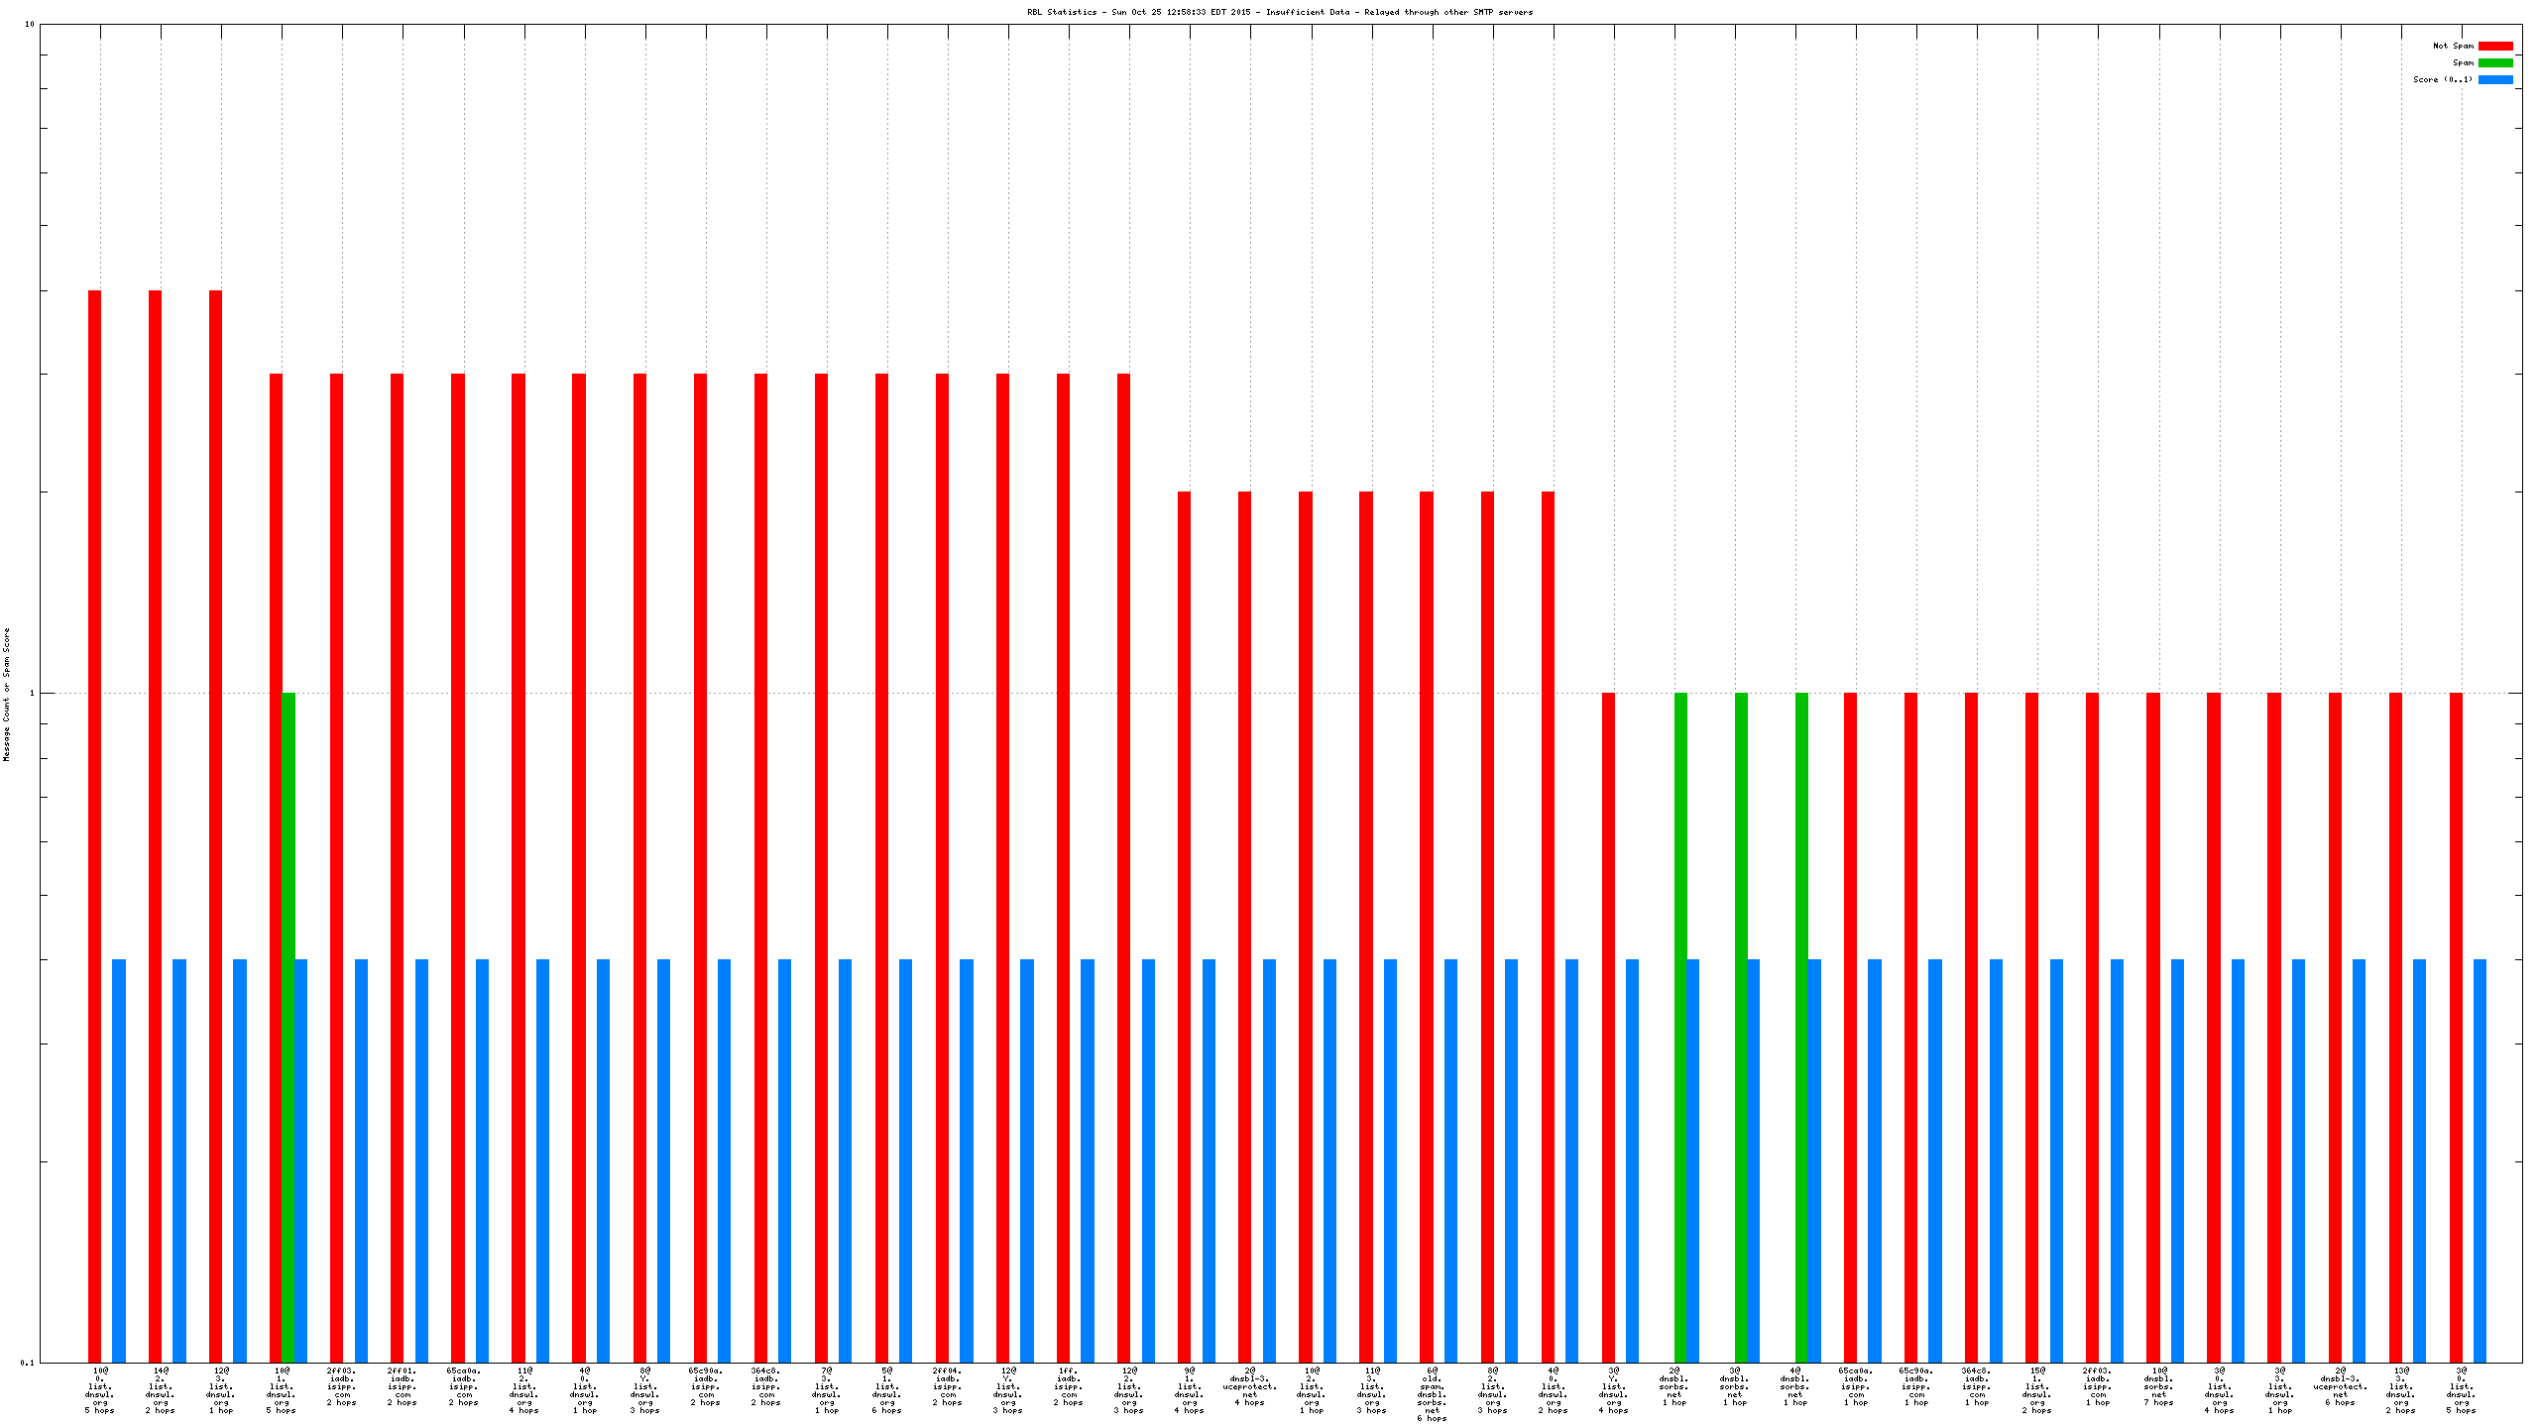The height and width of the screenshot is (1427, 2538).
Task: Click the 5@ 1.list.dnswl.org 6 hops label
Action: click(886, 1389)
